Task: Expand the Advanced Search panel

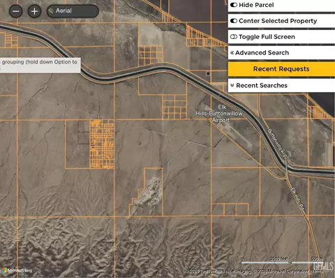Action: pos(281,53)
